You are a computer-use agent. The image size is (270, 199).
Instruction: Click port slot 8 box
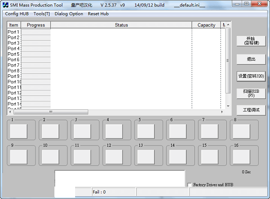coord(242,131)
